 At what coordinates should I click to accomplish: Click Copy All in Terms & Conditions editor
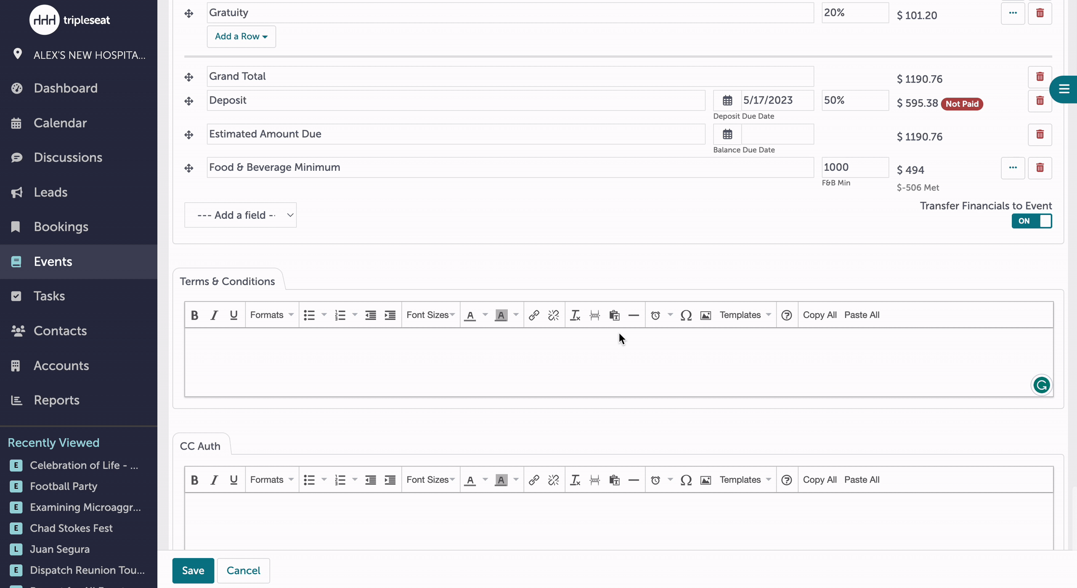pyautogui.click(x=820, y=315)
